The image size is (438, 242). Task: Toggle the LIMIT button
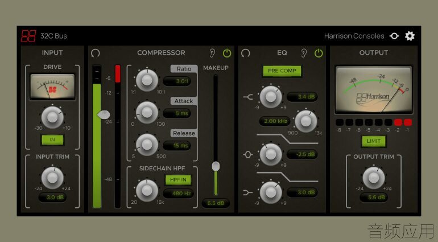374,141
